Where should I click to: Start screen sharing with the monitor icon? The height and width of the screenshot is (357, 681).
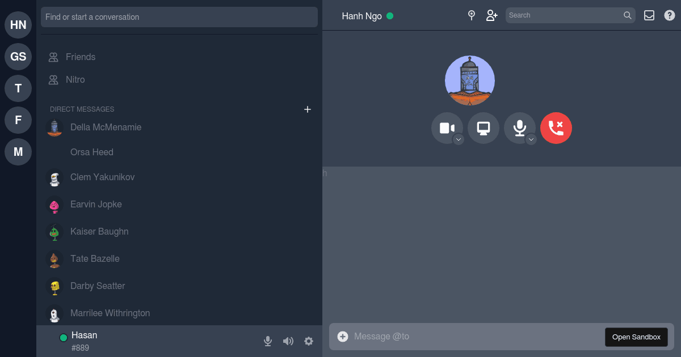[483, 128]
